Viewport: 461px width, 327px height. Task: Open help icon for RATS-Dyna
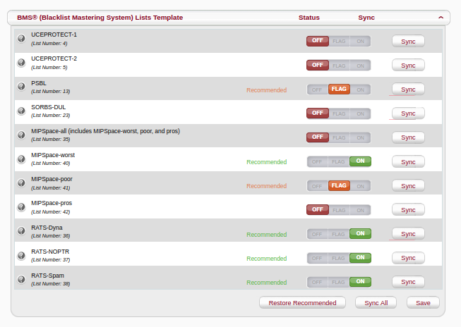click(21, 231)
